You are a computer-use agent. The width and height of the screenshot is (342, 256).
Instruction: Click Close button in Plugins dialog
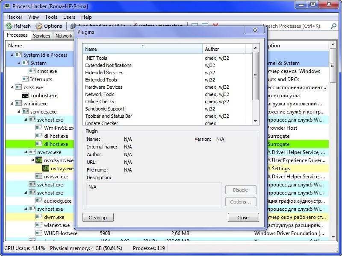tap(243, 218)
